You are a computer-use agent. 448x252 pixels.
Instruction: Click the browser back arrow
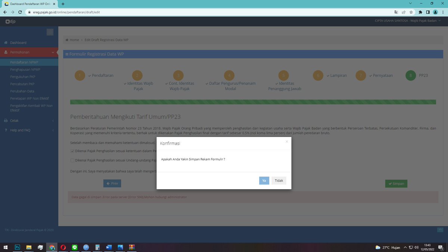coord(5,12)
